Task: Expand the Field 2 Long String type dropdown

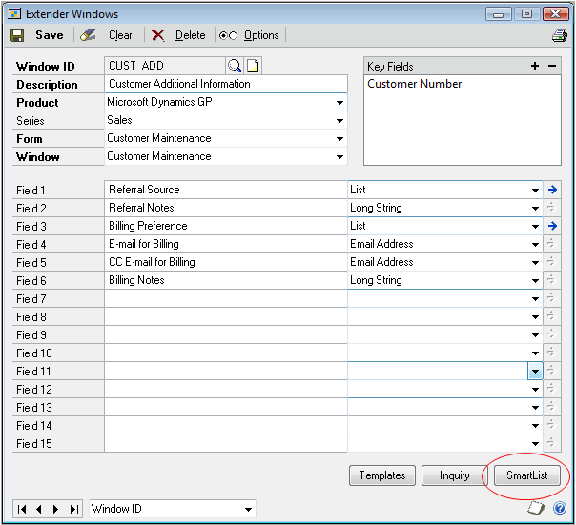Action: coord(535,209)
